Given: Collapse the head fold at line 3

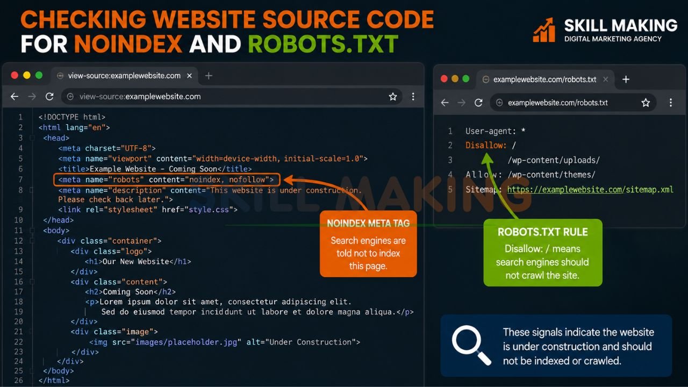Looking at the screenshot, I should click(x=33, y=138).
